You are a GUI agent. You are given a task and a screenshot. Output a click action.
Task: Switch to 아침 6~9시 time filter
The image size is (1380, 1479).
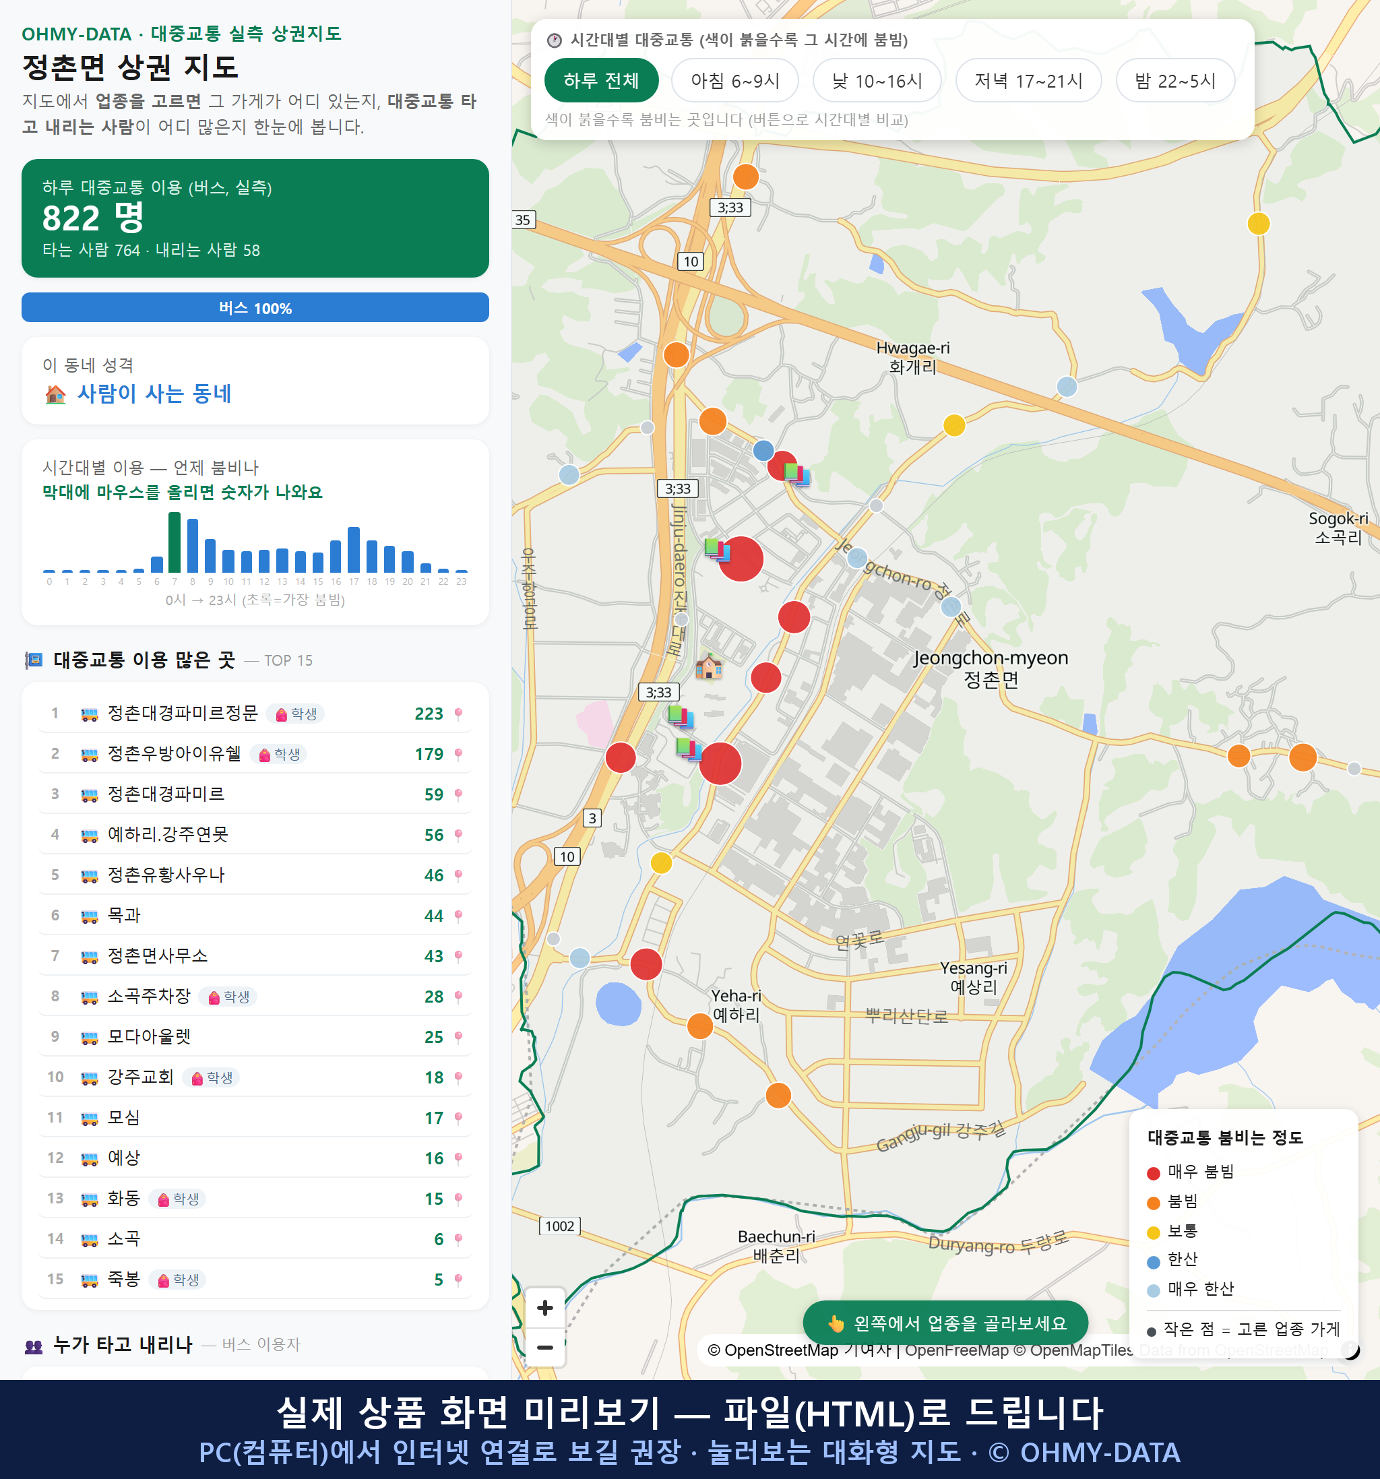coord(735,80)
